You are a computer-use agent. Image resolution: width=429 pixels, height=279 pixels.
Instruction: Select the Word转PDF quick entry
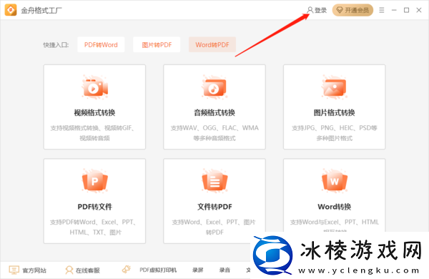212,44
